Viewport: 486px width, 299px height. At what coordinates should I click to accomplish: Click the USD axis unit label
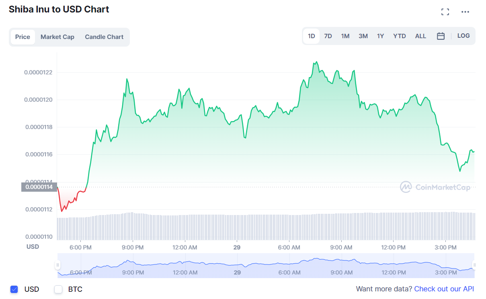(33, 246)
